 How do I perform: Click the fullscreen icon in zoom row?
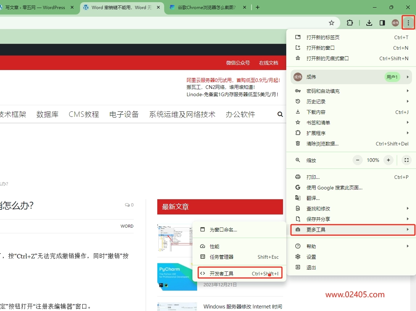(406, 160)
